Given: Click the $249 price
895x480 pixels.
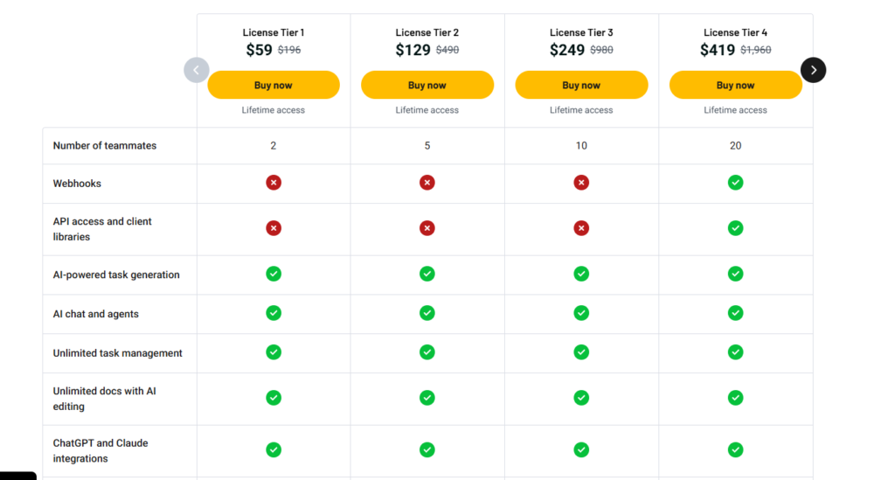Looking at the screenshot, I should (566, 50).
